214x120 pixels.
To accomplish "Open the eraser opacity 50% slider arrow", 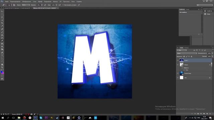I will 42,5.
